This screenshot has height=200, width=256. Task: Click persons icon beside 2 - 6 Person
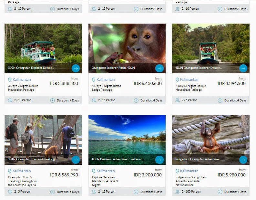tap(178, 100)
